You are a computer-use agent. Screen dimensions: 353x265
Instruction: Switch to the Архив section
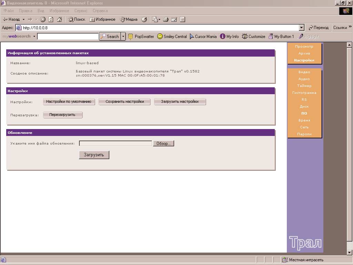(304, 53)
